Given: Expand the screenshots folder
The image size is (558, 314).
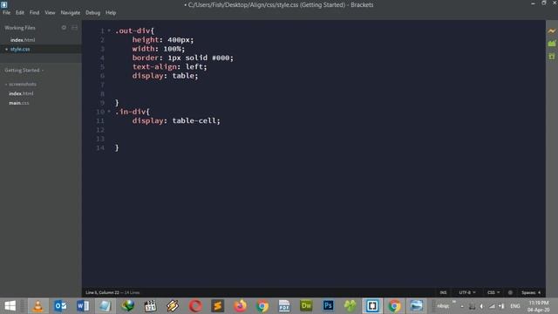Looking at the screenshot, I should pos(21,84).
